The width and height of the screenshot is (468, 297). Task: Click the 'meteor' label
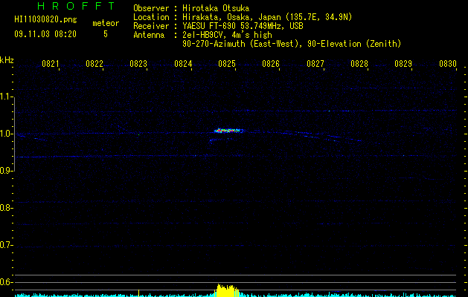click(106, 23)
